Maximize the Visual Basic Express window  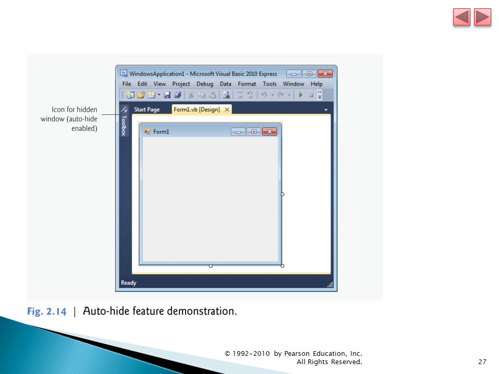click(309, 74)
